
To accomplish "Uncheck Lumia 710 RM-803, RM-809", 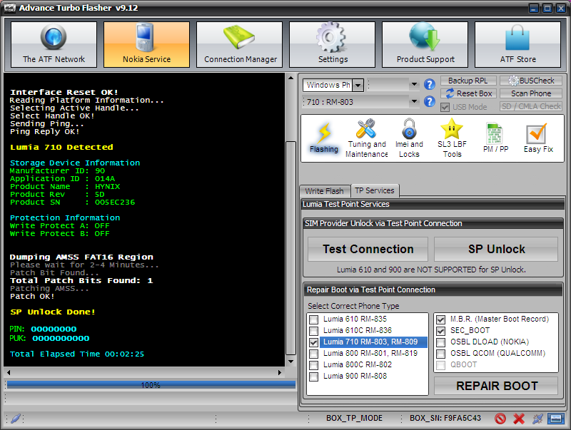I will coord(313,342).
